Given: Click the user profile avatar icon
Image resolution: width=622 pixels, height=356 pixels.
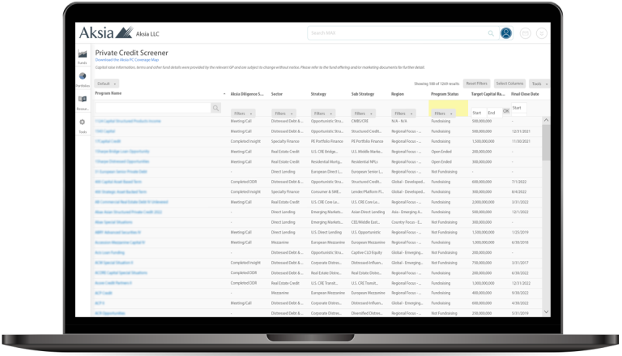Looking at the screenshot, I should (506, 33).
